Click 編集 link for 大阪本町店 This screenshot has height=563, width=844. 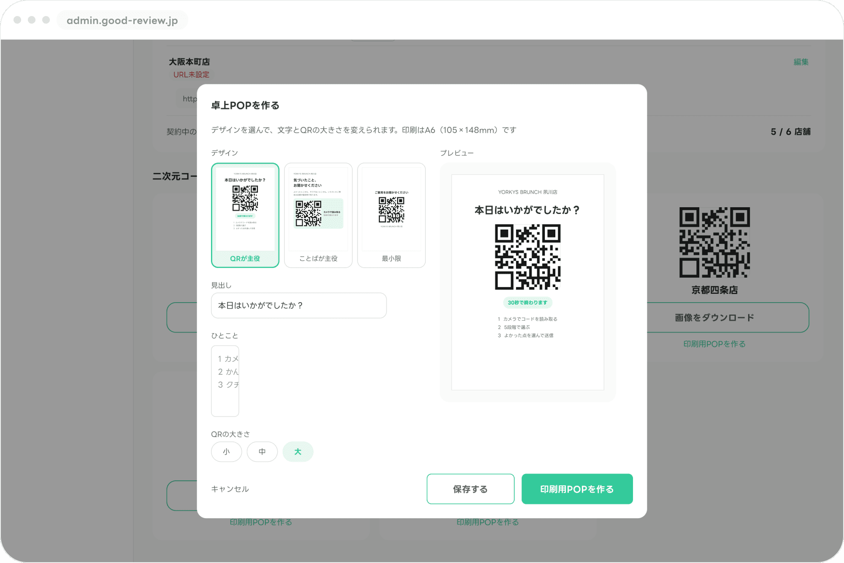coord(801,62)
